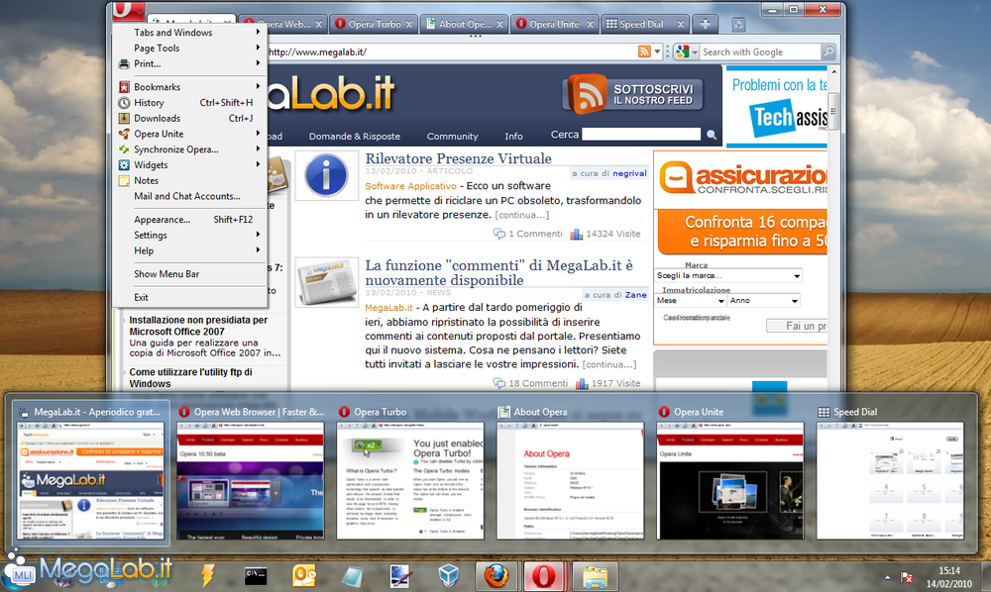Open Page Tools submenu

[x=189, y=48]
